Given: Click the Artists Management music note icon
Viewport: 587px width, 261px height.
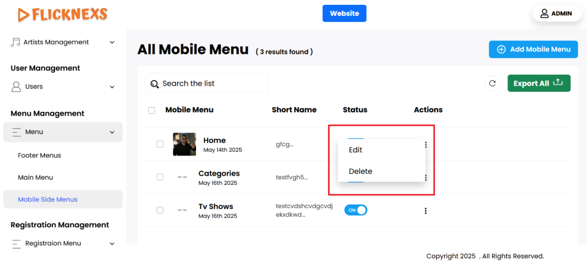Looking at the screenshot, I should (16, 42).
